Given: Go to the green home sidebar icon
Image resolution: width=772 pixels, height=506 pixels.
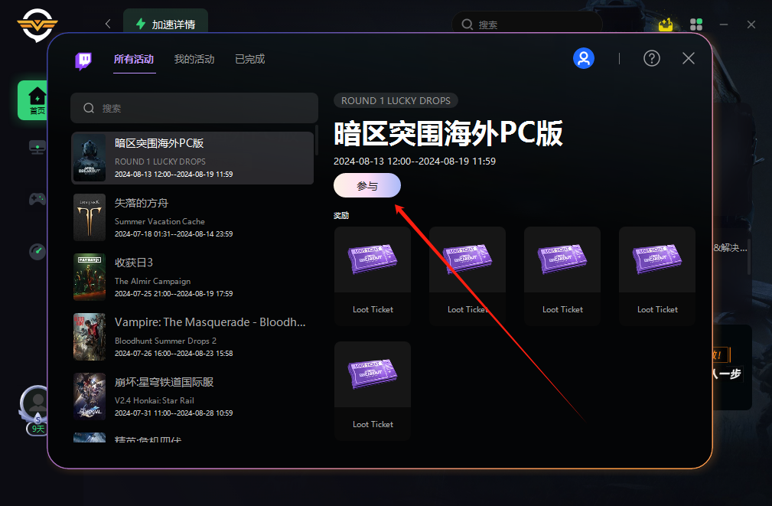Looking at the screenshot, I should 33,100.
